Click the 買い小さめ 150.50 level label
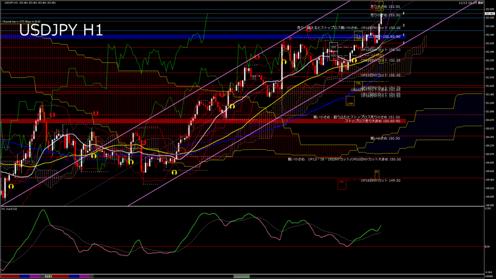This screenshot has width=496, height=279. point(385,138)
